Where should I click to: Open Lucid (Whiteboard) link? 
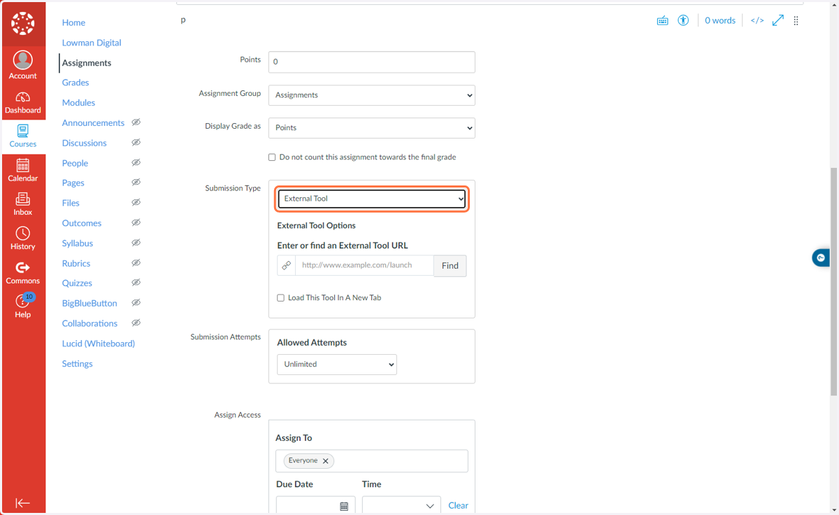[99, 344]
